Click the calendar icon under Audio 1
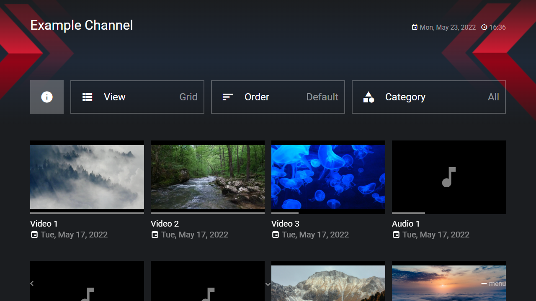The image size is (536, 301). pyautogui.click(x=396, y=235)
